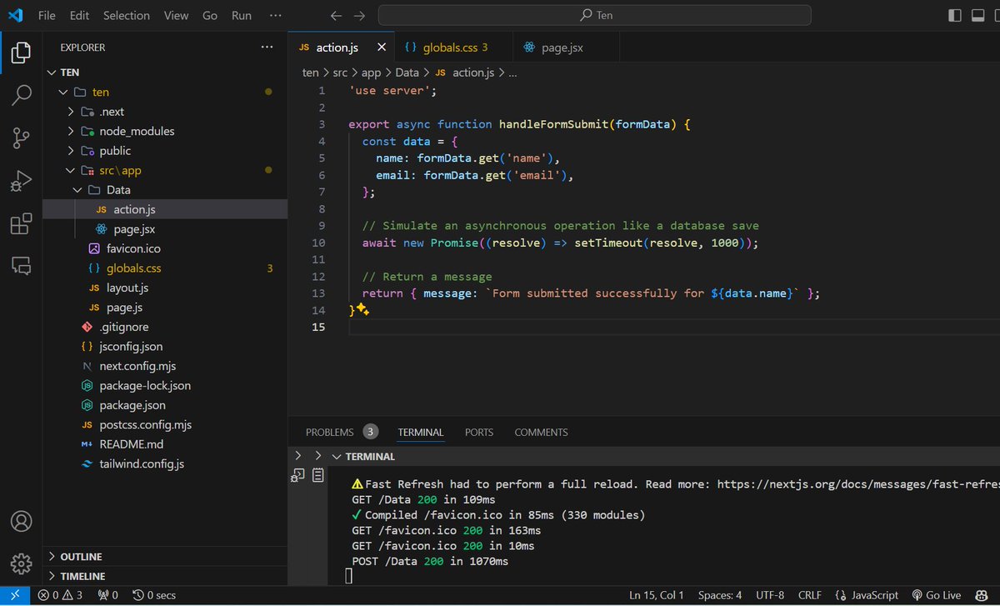This screenshot has width=1000, height=606.
Task: Open the Go menu
Action: pyautogui.click(x=210, y=15)
